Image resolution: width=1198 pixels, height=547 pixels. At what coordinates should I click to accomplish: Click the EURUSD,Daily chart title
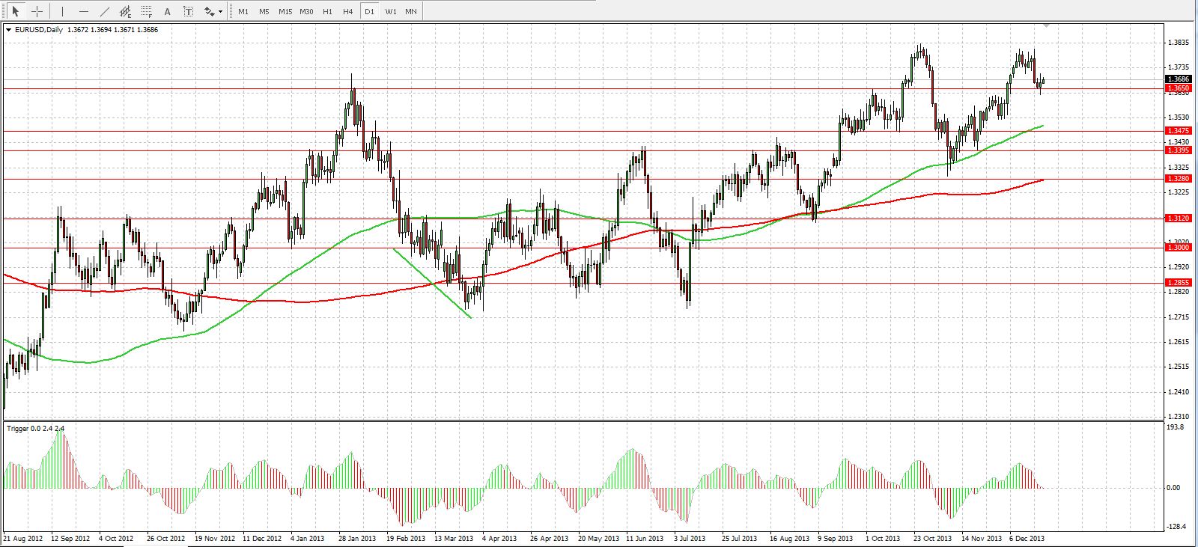point(39,30)
